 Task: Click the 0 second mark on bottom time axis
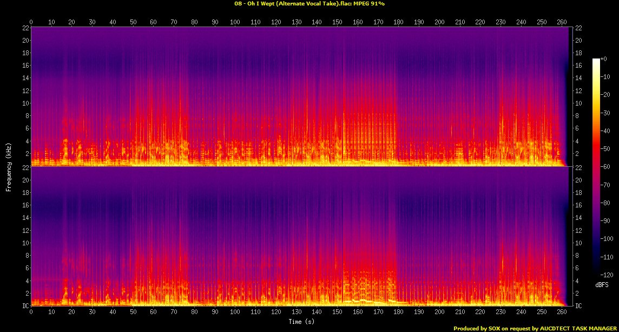(x=31, y=313)
